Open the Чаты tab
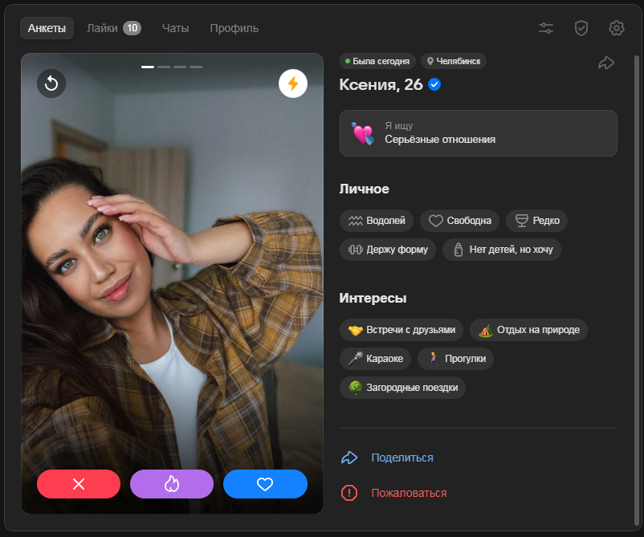The height and width of the screenshot is (537, 644). [x=175, y=28]
